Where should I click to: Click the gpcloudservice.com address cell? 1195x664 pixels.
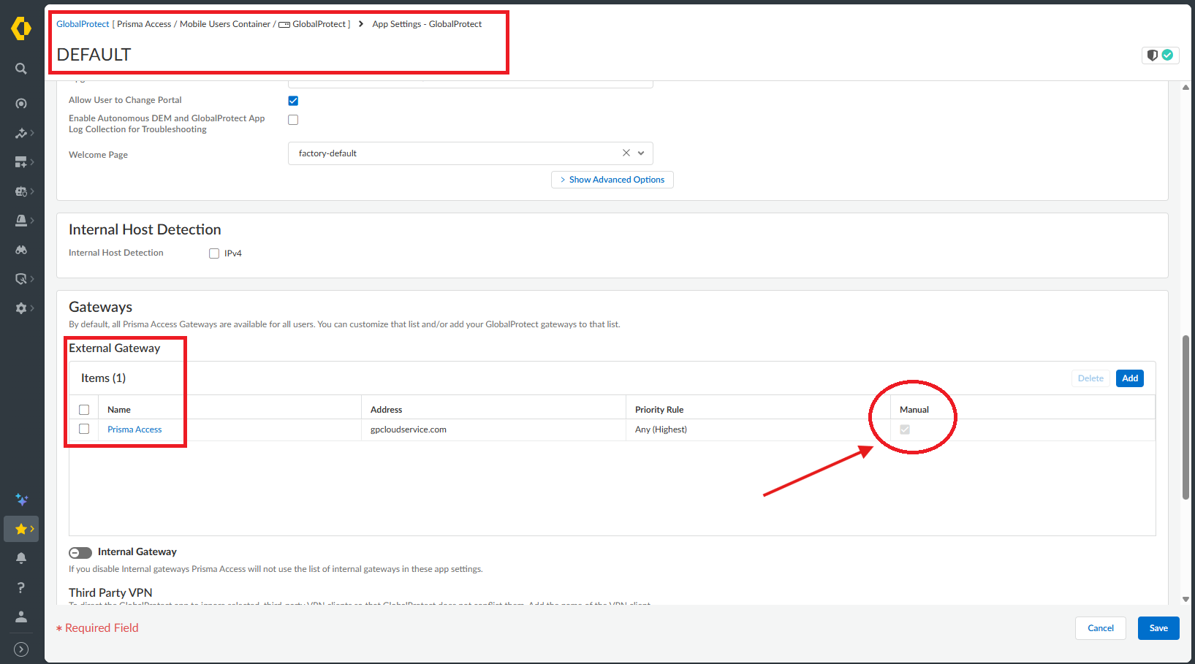click(409, 430)
